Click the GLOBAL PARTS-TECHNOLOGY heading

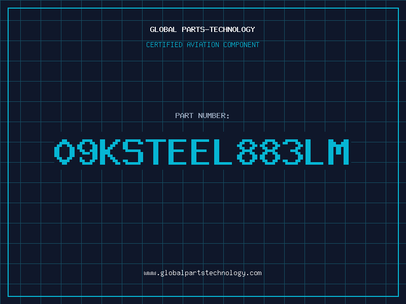202,29
